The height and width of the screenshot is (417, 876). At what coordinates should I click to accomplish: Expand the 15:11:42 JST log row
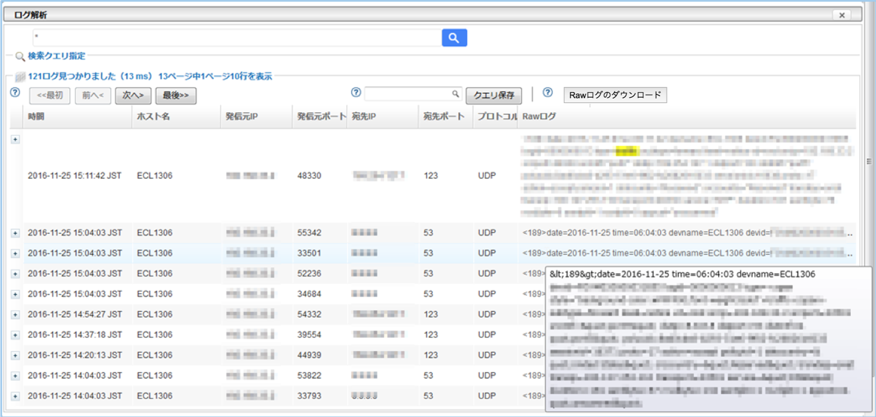(x=15, y=140)
